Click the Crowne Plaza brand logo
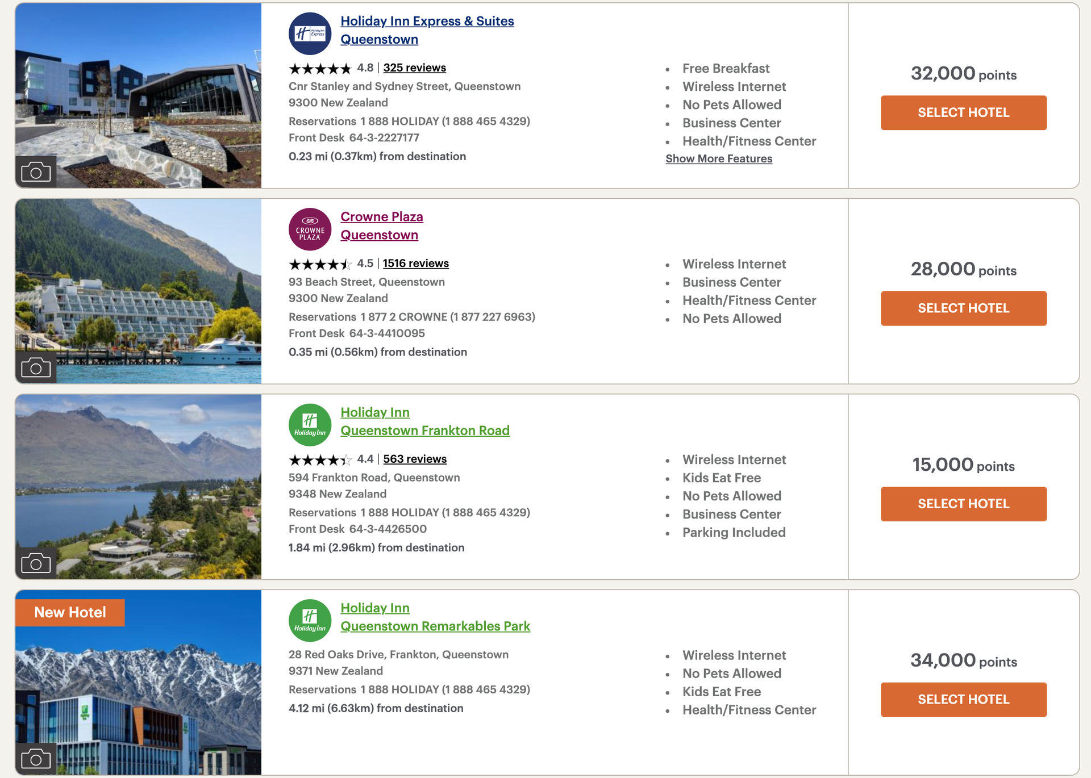The width and height of the screenshot is (1091, 778). [x=310, y=229]
